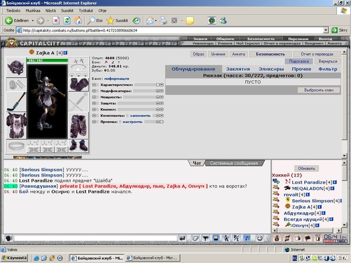Image resolution: width=351 pixels, height=263 pixels.
Task: Expand the Мощность section
Action: 94,97
